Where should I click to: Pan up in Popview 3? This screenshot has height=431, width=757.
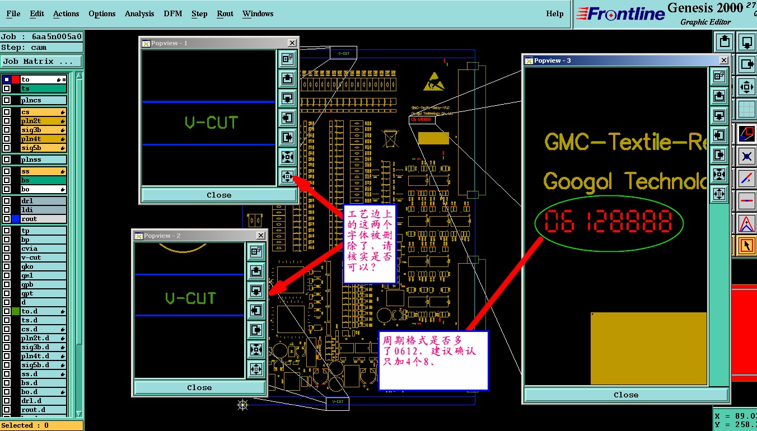pyautogui.click(x=719, y=96)
